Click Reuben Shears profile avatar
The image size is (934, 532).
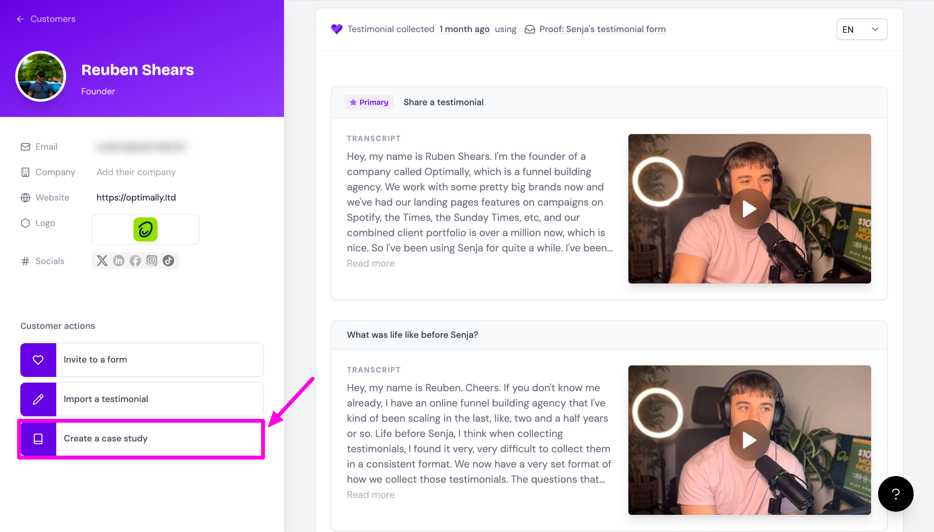[41, 76]
